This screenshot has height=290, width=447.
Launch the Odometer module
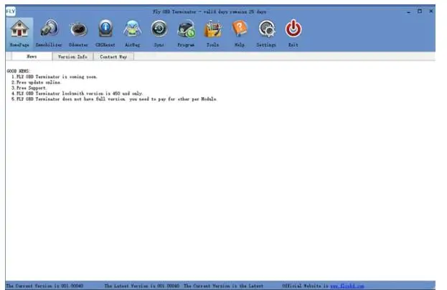[x=78, y=29]
